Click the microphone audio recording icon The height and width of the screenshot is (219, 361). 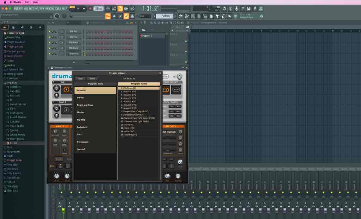(236, 8)
